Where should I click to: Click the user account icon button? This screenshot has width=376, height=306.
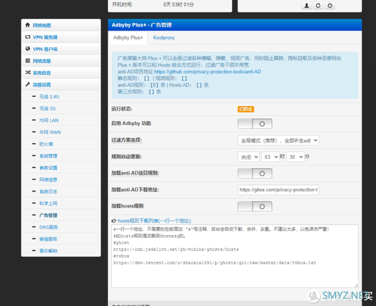click(x=306, y=6)
